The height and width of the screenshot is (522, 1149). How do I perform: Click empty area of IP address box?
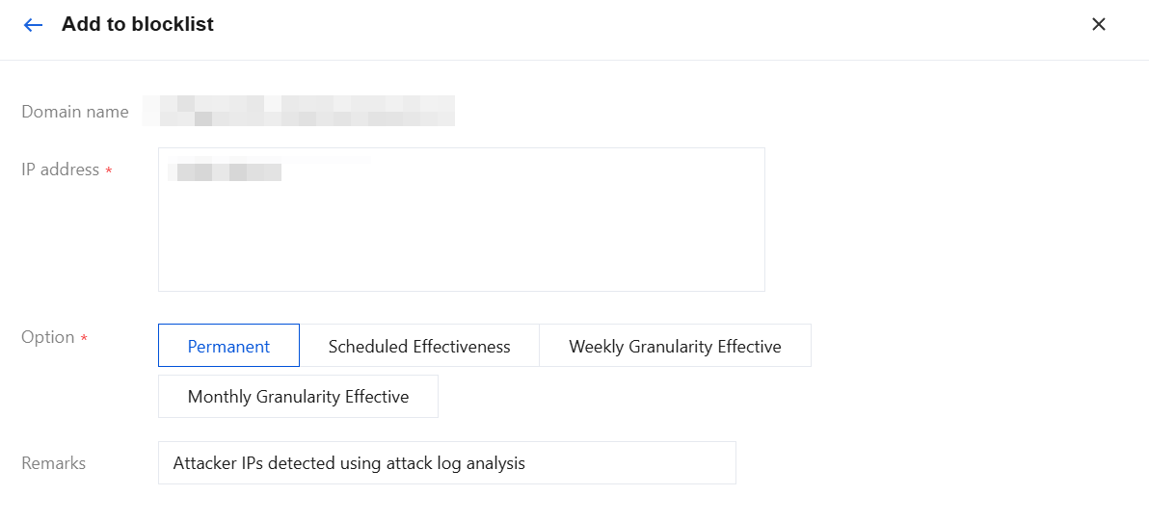click(x=461, y=241)
